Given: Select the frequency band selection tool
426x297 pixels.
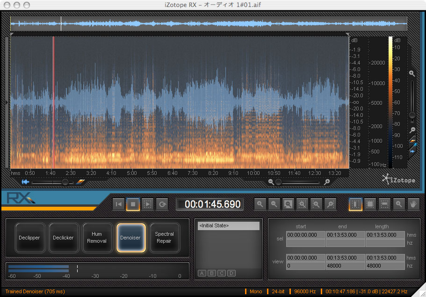Looking at the screenshot, I should [x=384, y=204].
